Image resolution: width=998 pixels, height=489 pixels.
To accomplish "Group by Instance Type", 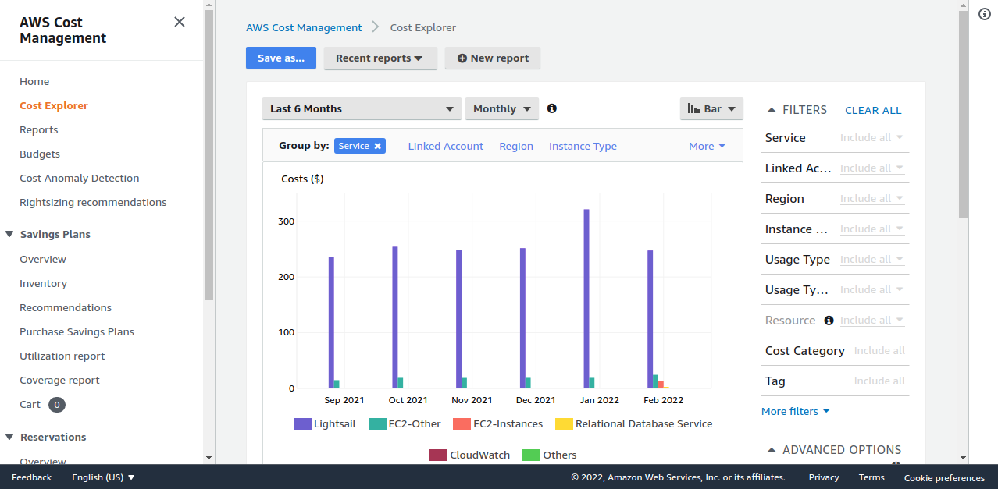I will coord(583,146).
